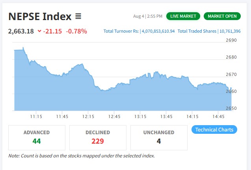The image size is (251, 170).
Task: Click the 2670 price axis label
Action: [231, 74]
